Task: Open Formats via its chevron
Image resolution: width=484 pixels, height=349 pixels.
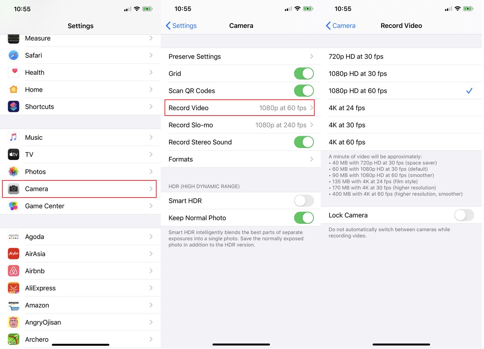Action: (x=312, y=159)
